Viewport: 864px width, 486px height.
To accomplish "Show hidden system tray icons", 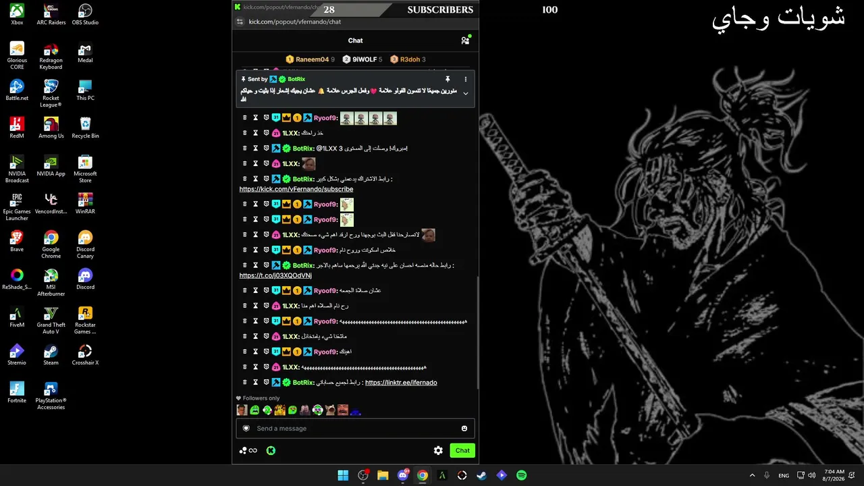I will 752,475.
